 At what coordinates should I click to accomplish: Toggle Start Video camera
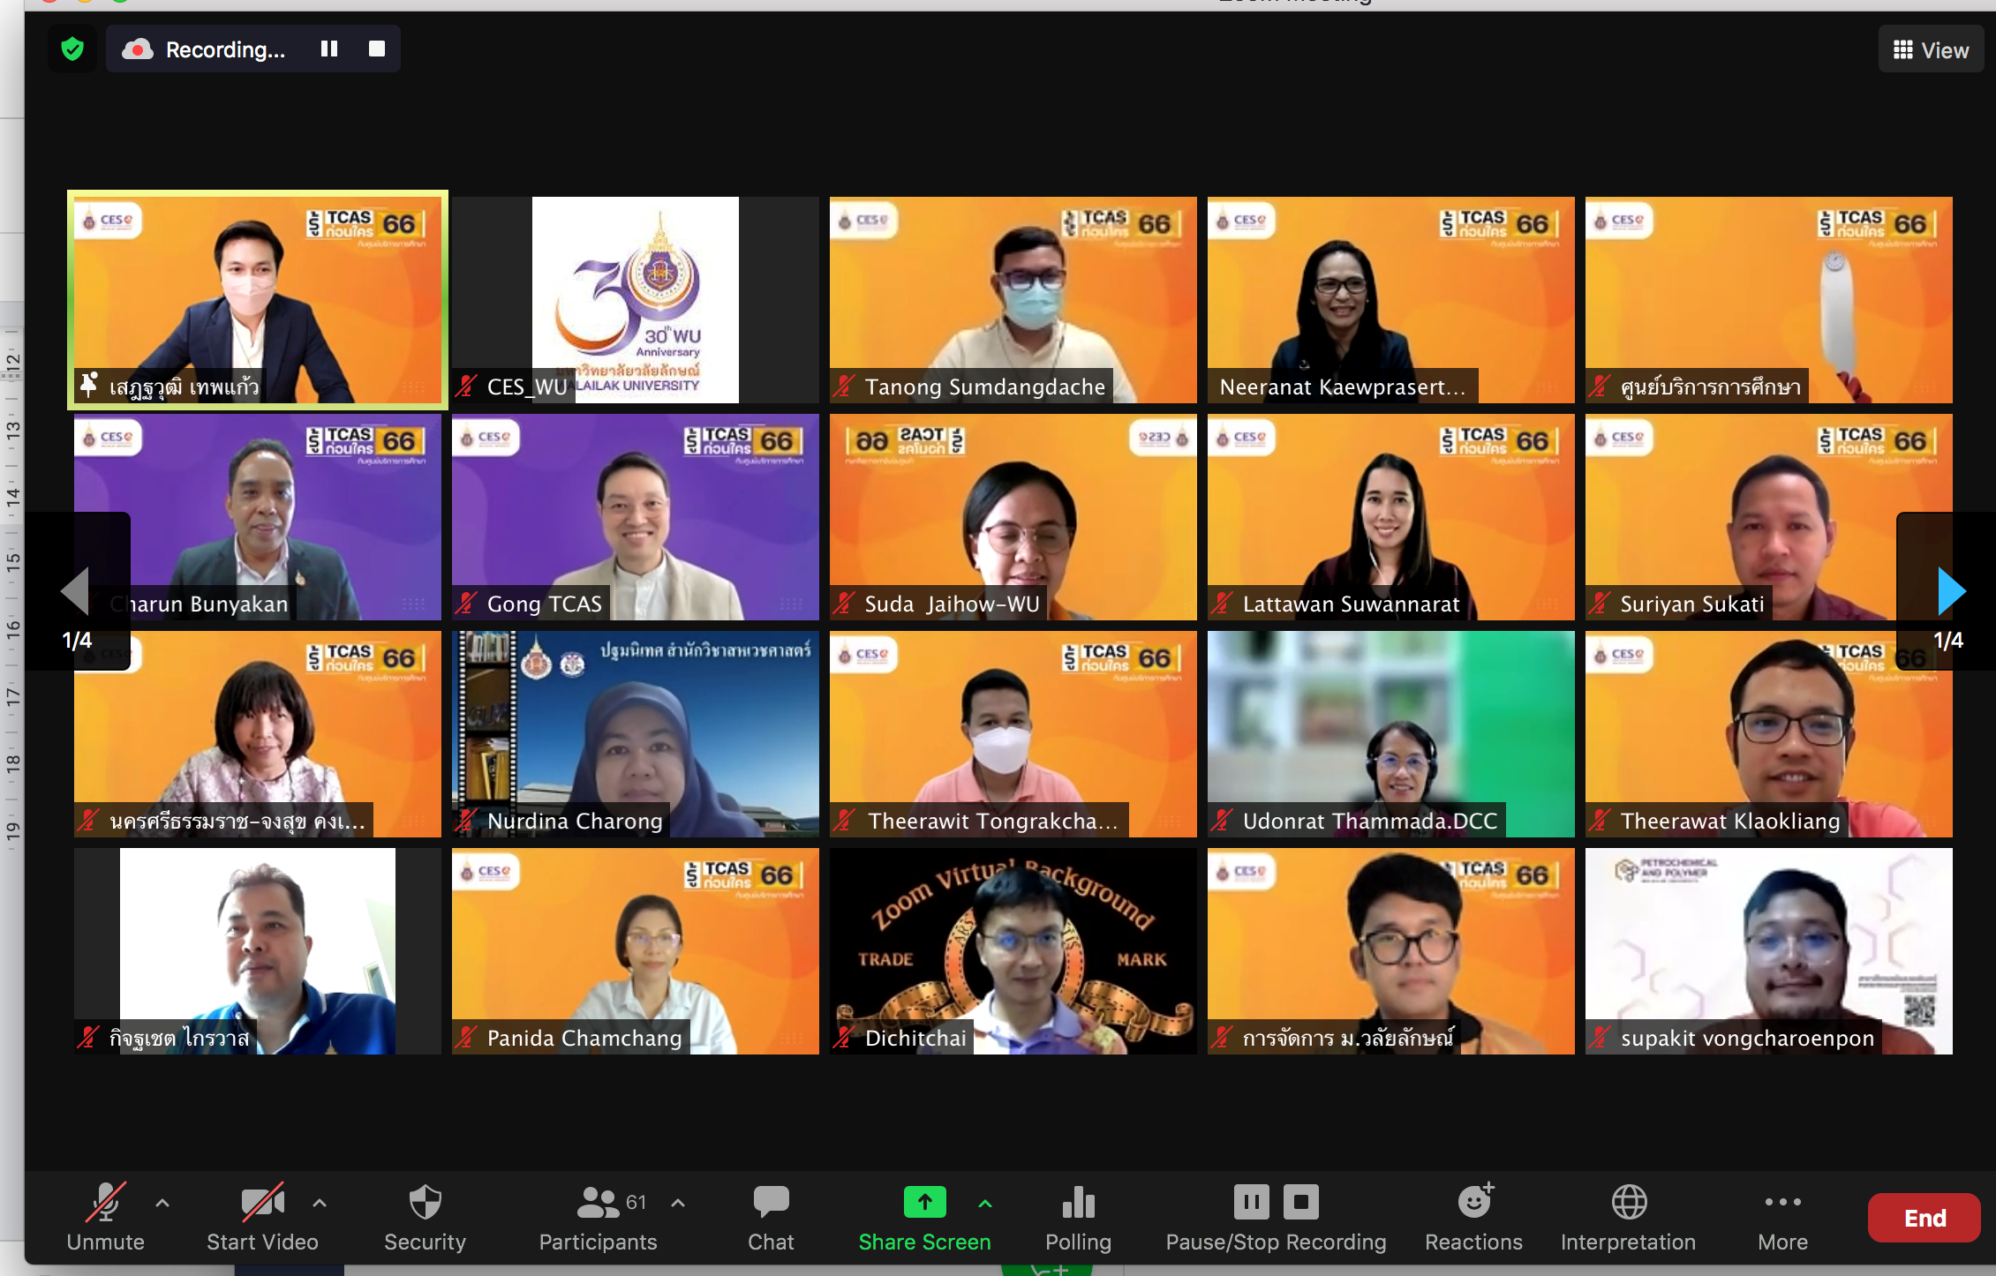(x=262, y=1203)
